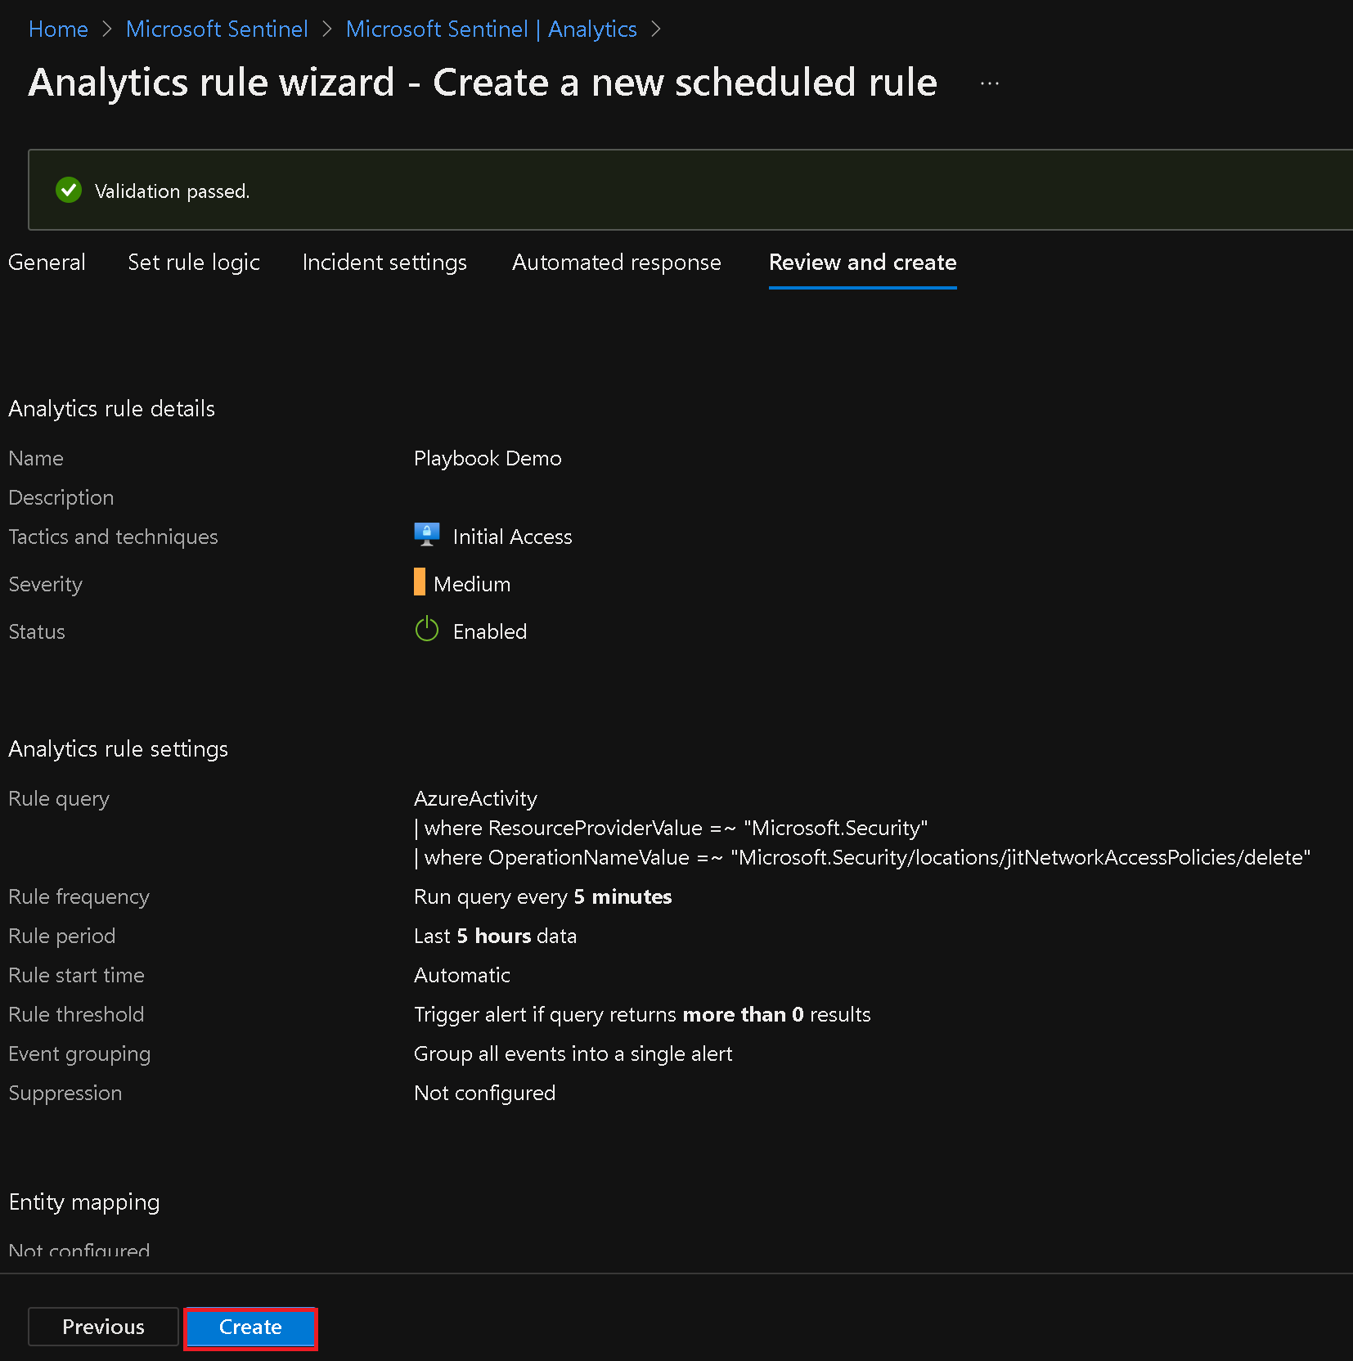Viewport: 1353px width, 1361px height.
Task: Click the wizard page title text
Action: 483,83
